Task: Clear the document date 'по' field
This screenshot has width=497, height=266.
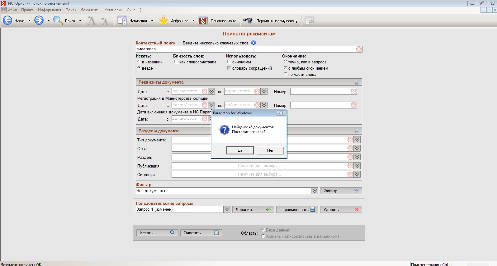Action: (257, 91)
